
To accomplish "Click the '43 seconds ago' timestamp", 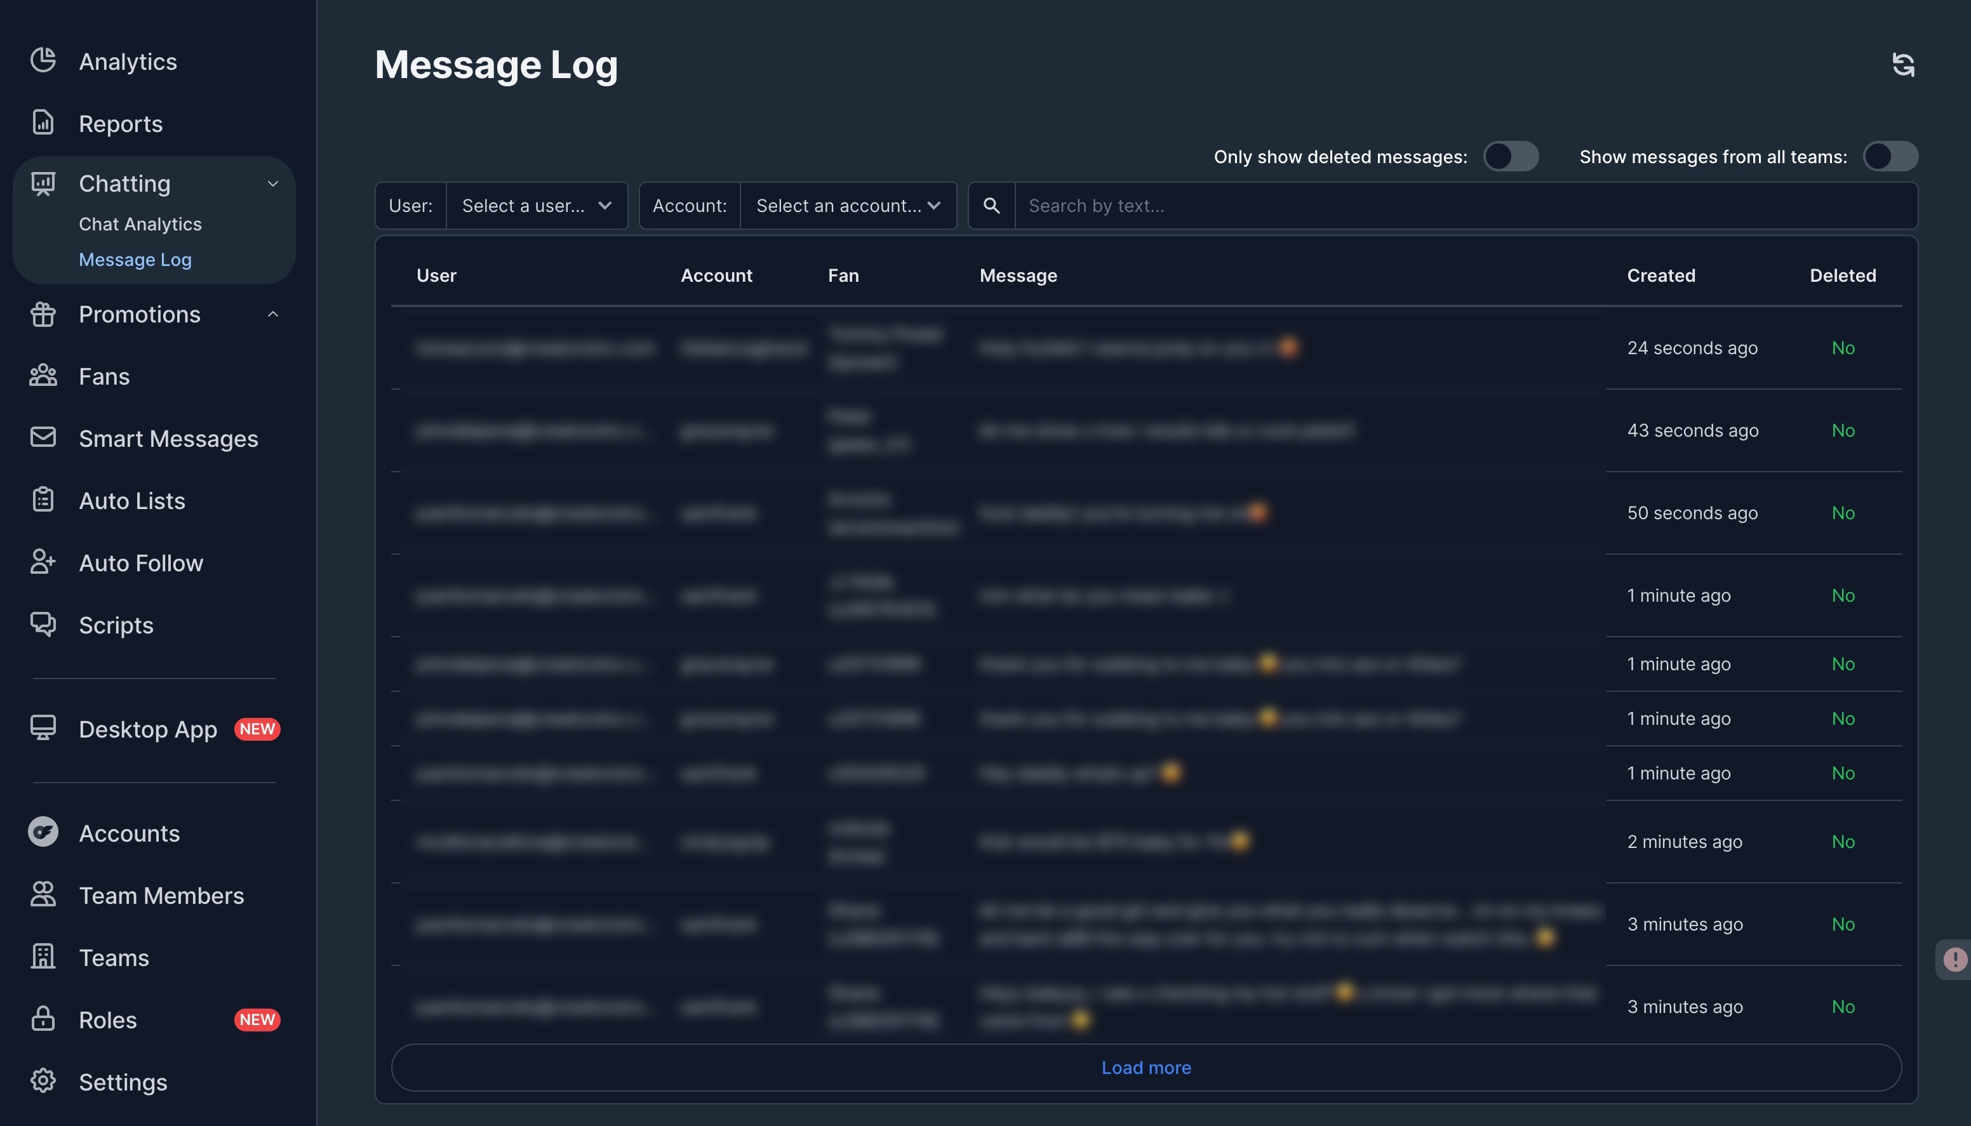I will 1692,430.
